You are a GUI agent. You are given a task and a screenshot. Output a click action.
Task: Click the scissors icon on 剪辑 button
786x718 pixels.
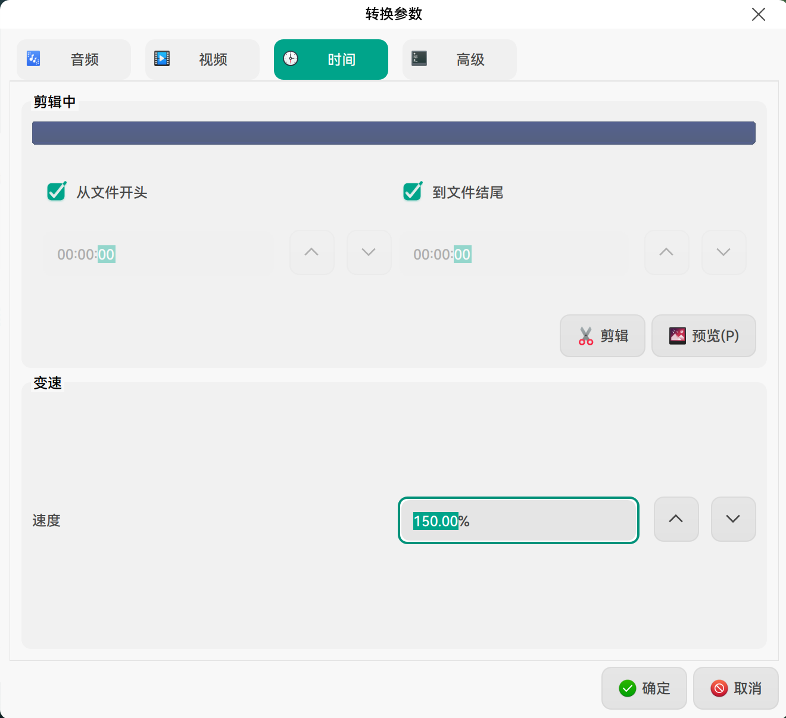click(585, 336)
